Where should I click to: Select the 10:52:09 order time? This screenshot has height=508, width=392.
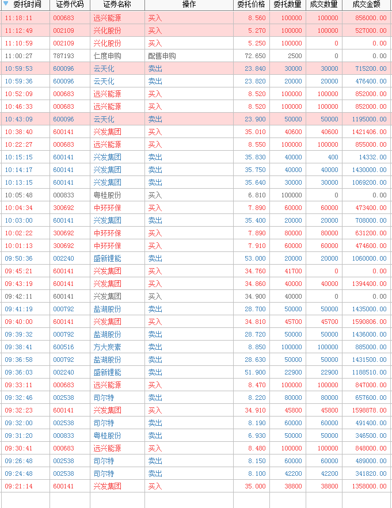pyautogui.click(x=18, y=94)
